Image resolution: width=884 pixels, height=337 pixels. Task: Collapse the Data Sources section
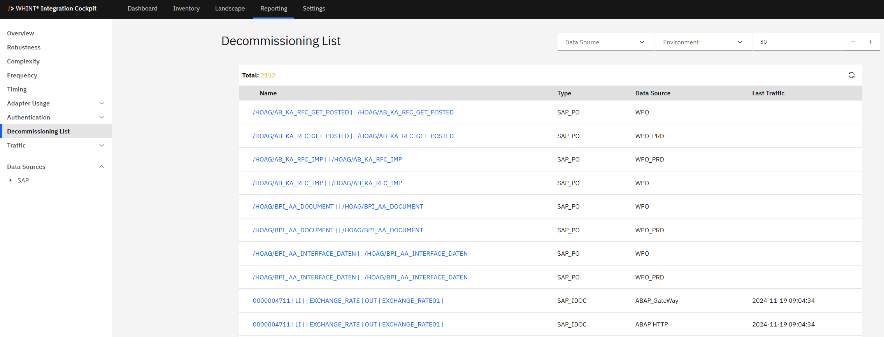coord(102,167)
